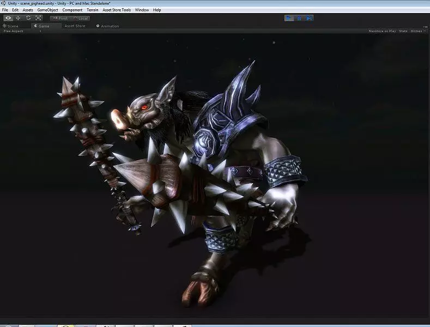This screenshot has height=327, width=430.
Task: Toggle the Pivot/Center handle mode
Action: pos(60,19)
